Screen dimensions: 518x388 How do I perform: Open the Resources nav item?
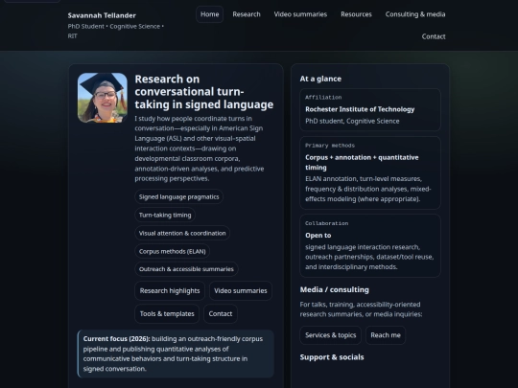click(x=356, y=14)
